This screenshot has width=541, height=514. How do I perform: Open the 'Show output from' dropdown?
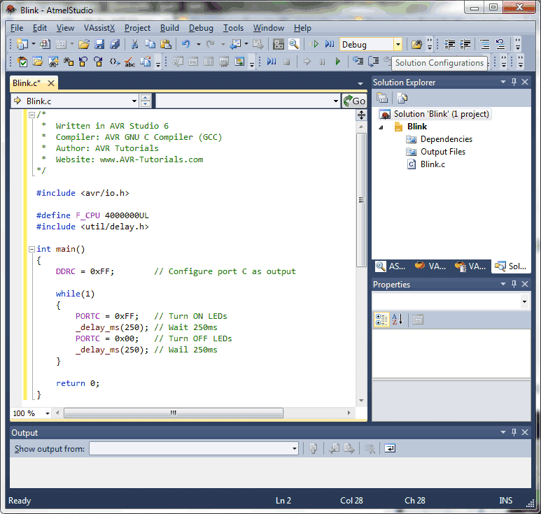pos(294,448)
